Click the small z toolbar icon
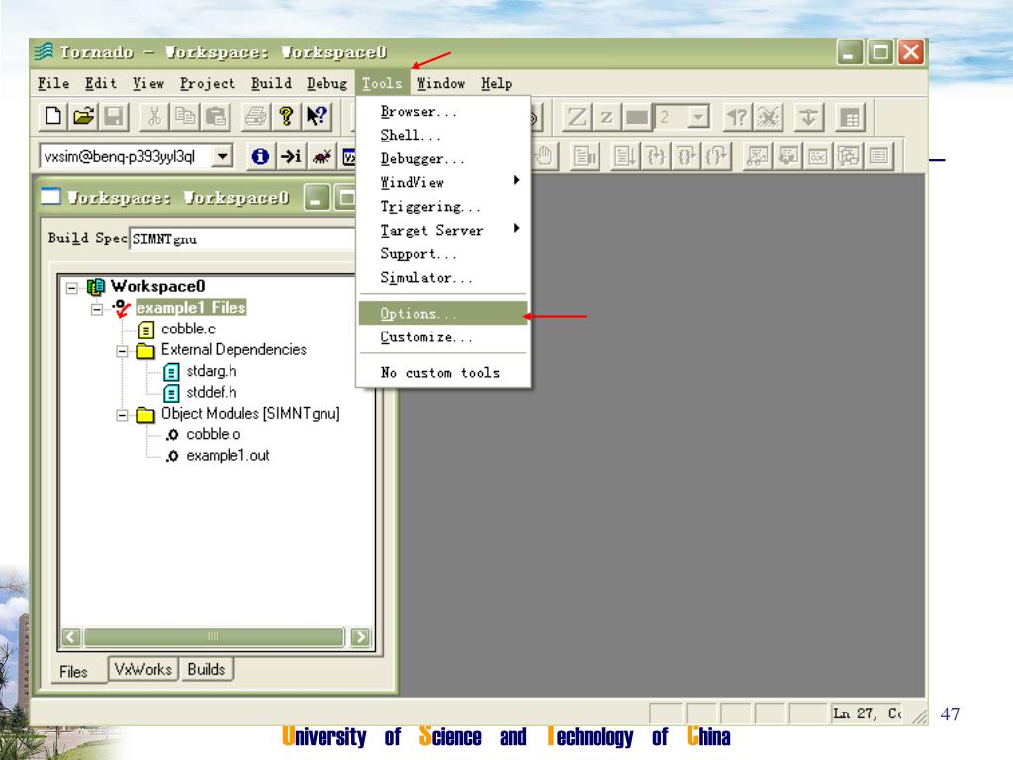Image resolution: width=1013 pixels, height=760 pixels. (x=606, y=118)
